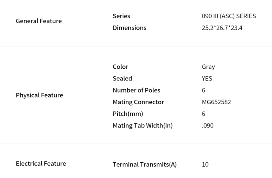Select the Dimensions label
The width and height of the screenshot is (272, 178).
point(129,28)
